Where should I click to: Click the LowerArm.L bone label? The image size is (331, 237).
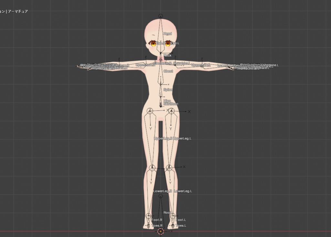tap(225, 65)
